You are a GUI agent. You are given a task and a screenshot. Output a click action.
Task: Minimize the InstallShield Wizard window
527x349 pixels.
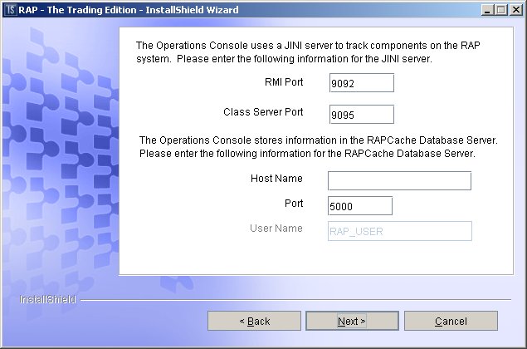coord(487,10)
